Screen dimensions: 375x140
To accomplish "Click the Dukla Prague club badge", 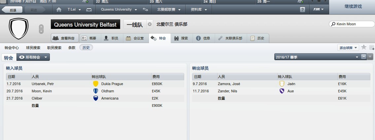I will pyautogui.click(x=96, y=84).
